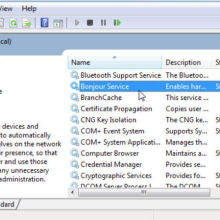
Task: Select Credential Manager service
Action: [145, 164]
